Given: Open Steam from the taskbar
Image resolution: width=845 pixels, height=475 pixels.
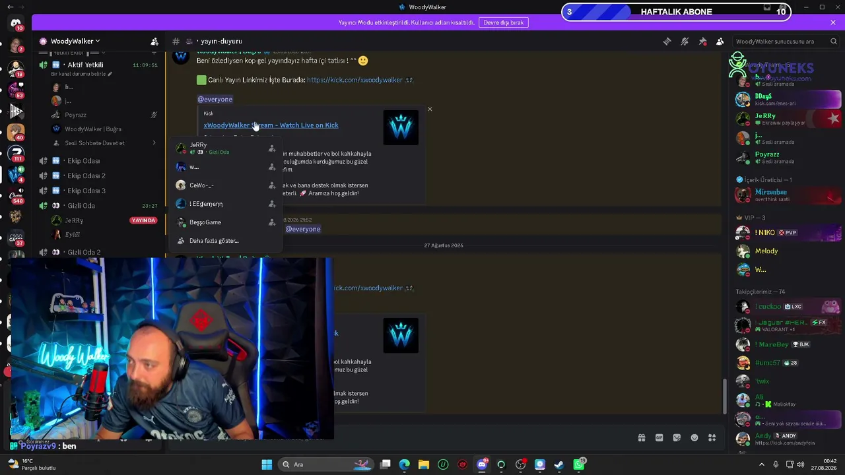Looking at the screenshot, I should (x=559, y=464).
